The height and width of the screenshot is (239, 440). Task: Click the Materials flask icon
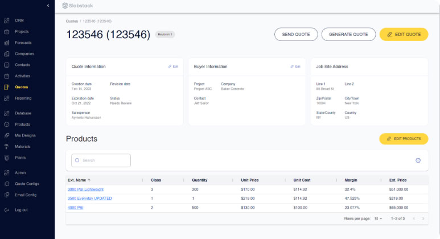[x=6, y=146]
